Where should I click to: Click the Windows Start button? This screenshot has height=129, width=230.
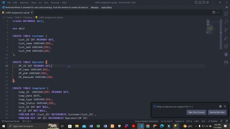tap(3, 126)
